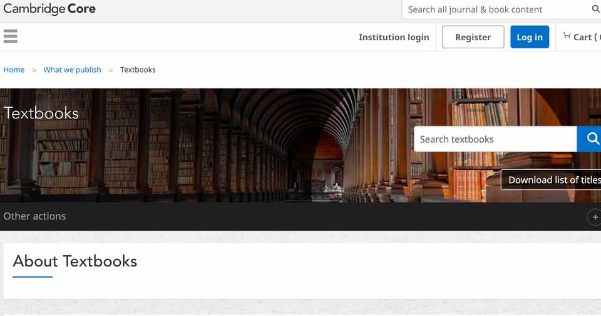
Task: Click the blue textbook search magnifier button
Action: coord(589,139)
